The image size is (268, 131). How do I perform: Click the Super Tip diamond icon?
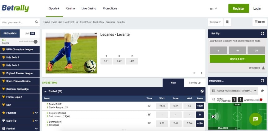[4, 121]
